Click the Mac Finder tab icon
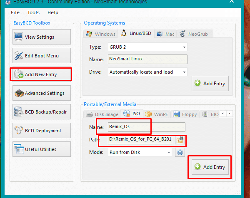The height and width of the screenshot is (198, 250). pos(160,34)
